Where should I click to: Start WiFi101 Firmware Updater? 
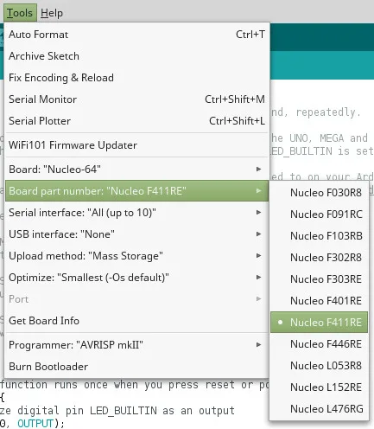[136, 145]
